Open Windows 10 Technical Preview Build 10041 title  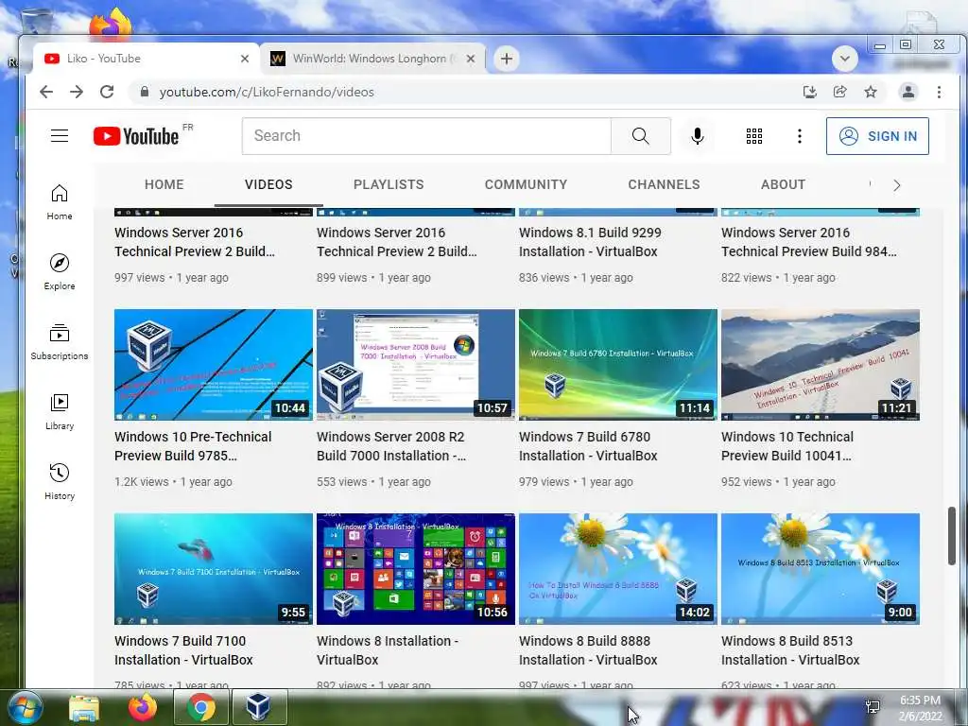tap(787, 446)
